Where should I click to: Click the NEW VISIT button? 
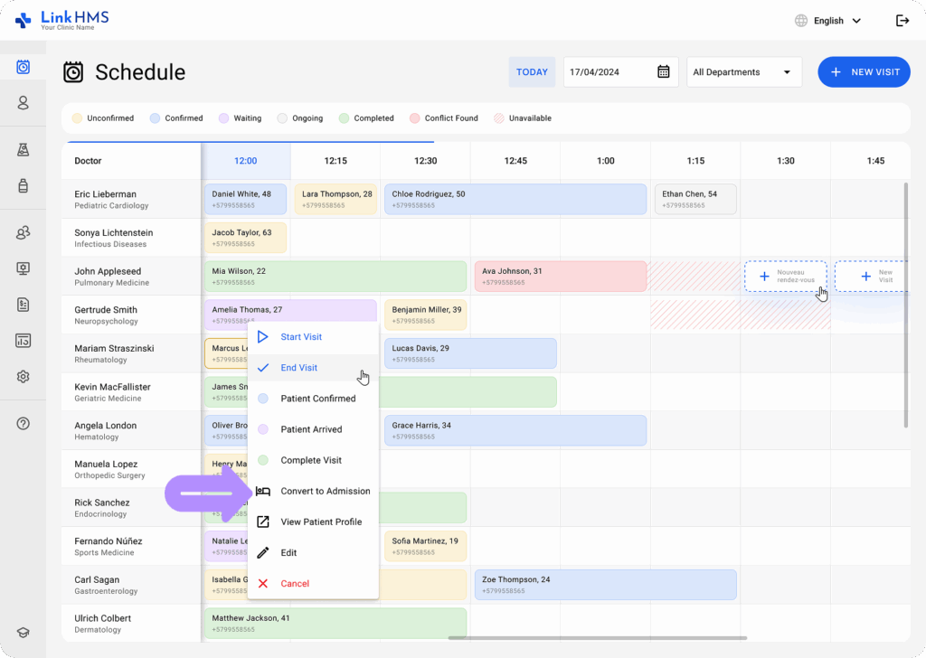coord(864,72)
